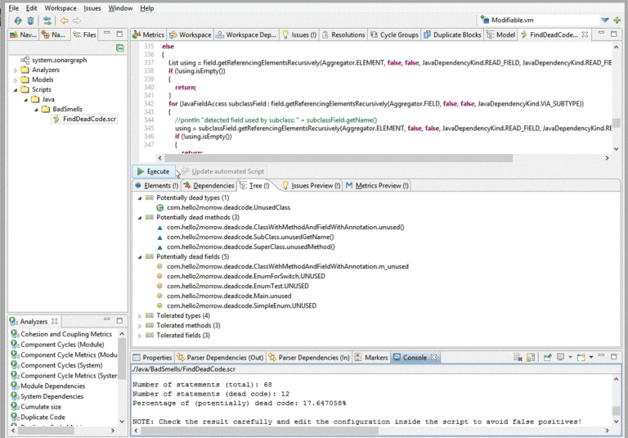Expand Tolerated types (4) node
Viewport: 628px width, 438px height.
(140, 316)
